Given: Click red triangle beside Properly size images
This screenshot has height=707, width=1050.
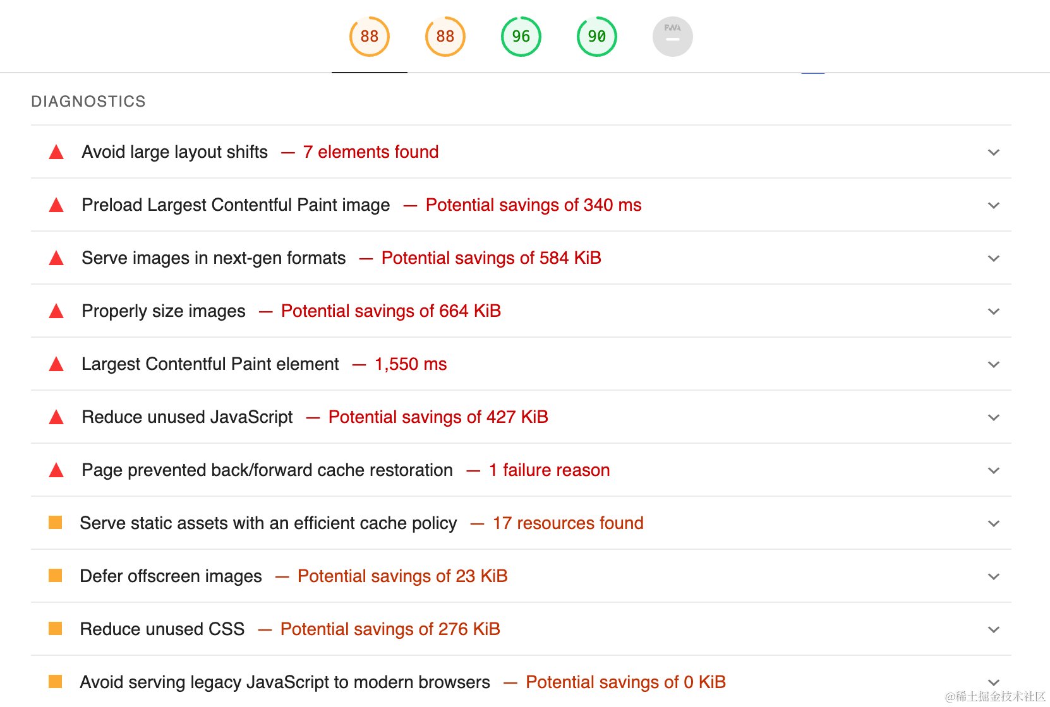Looking at the screenshot, I should [56, 311].
